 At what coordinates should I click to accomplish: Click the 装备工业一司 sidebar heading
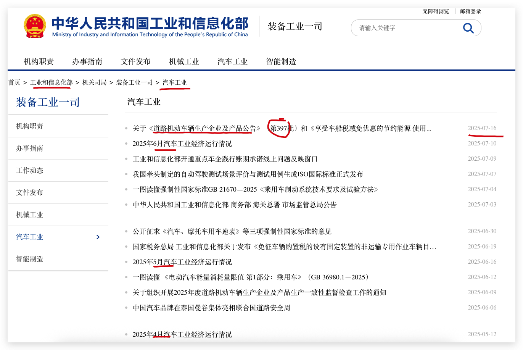48,102
